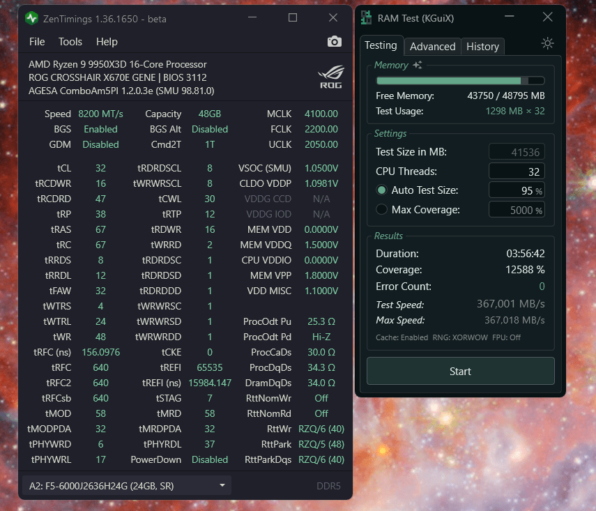
Task: Click the tPHYRDL value 37
Action: coord(209,444)
